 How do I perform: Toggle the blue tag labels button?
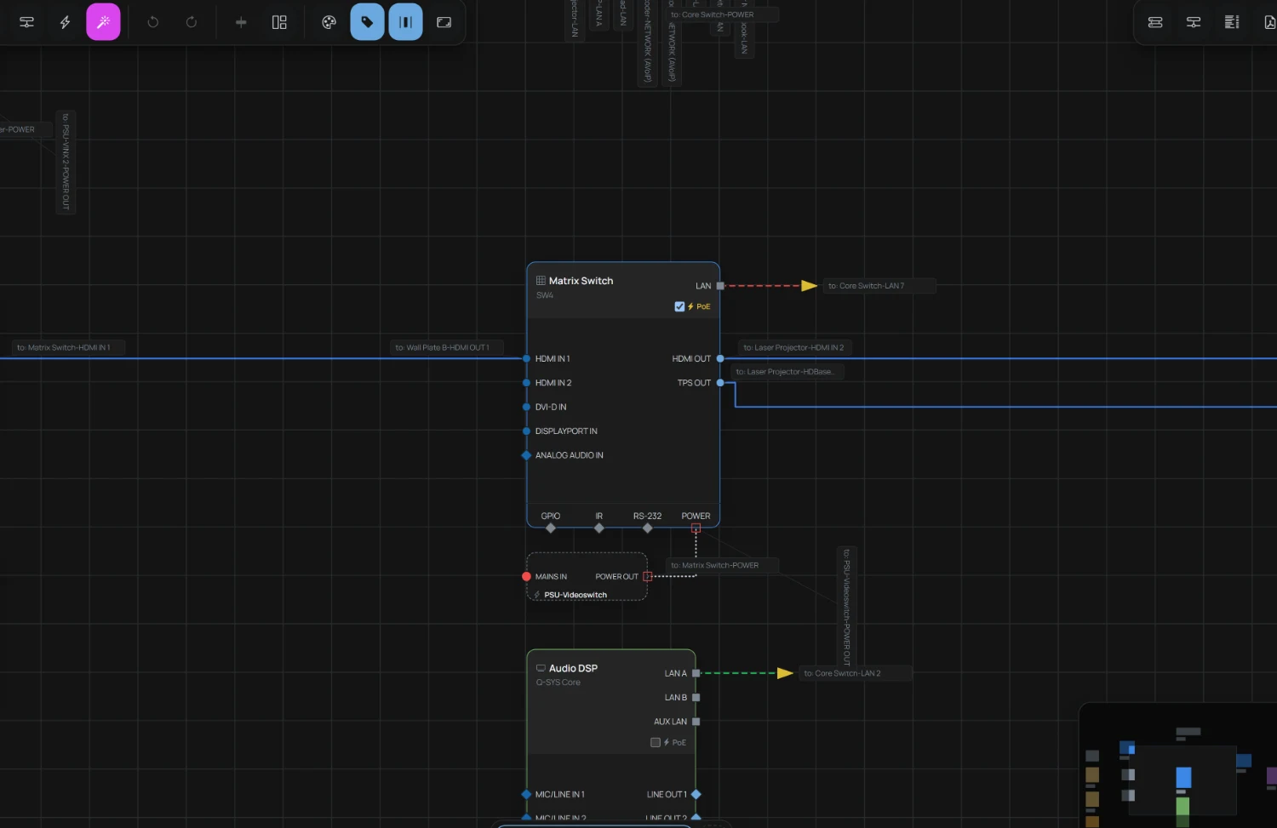click(x=367, y=22)
